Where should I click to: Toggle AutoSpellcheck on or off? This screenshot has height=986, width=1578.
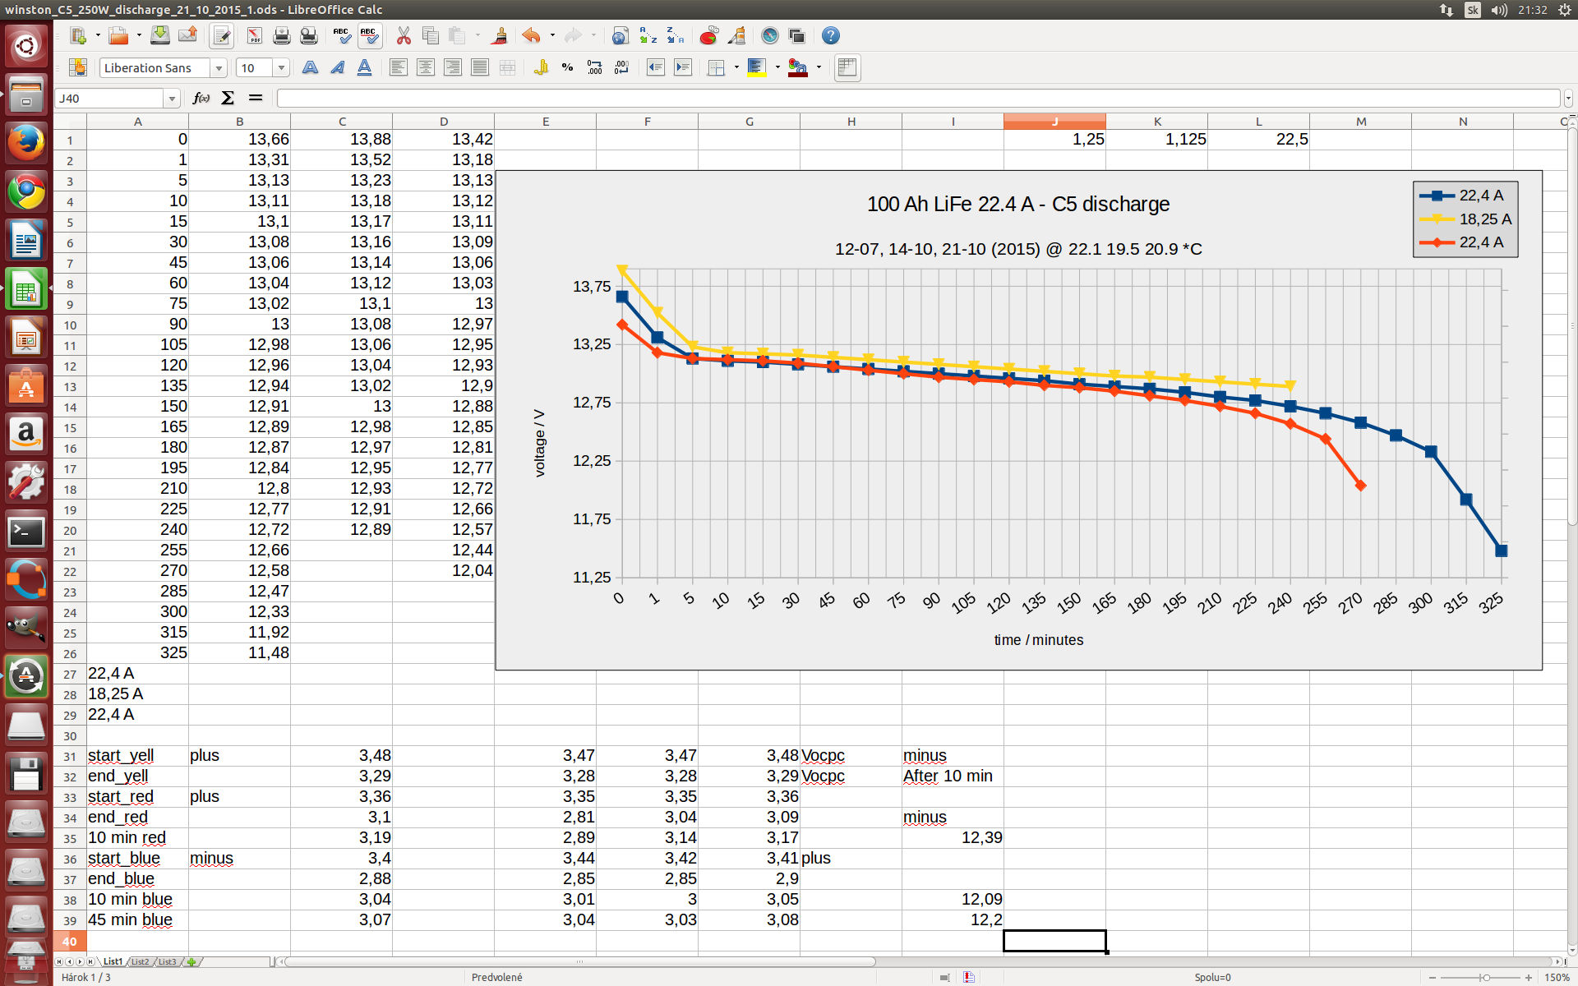369,35
